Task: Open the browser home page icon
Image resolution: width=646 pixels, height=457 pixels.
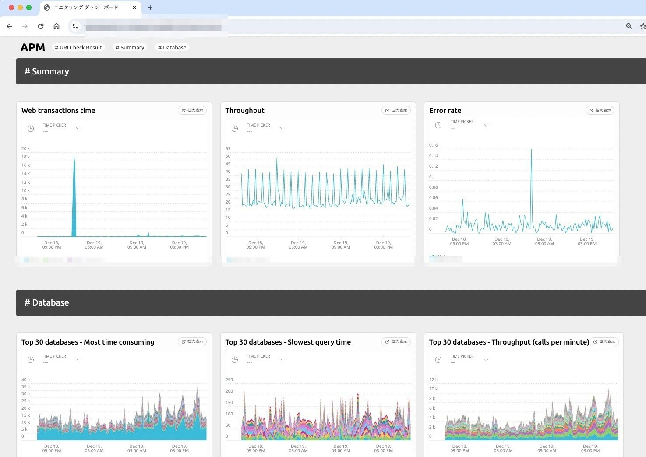Action: point(56,26)
